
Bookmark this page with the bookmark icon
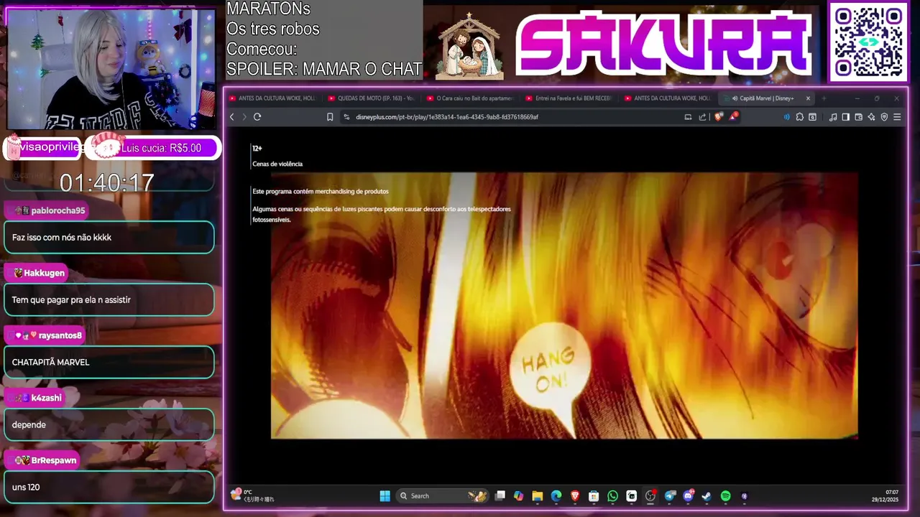point(330,117)
